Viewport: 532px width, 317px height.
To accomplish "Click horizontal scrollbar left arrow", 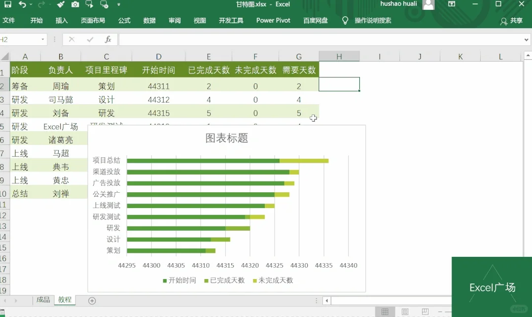I will (326, 301).
